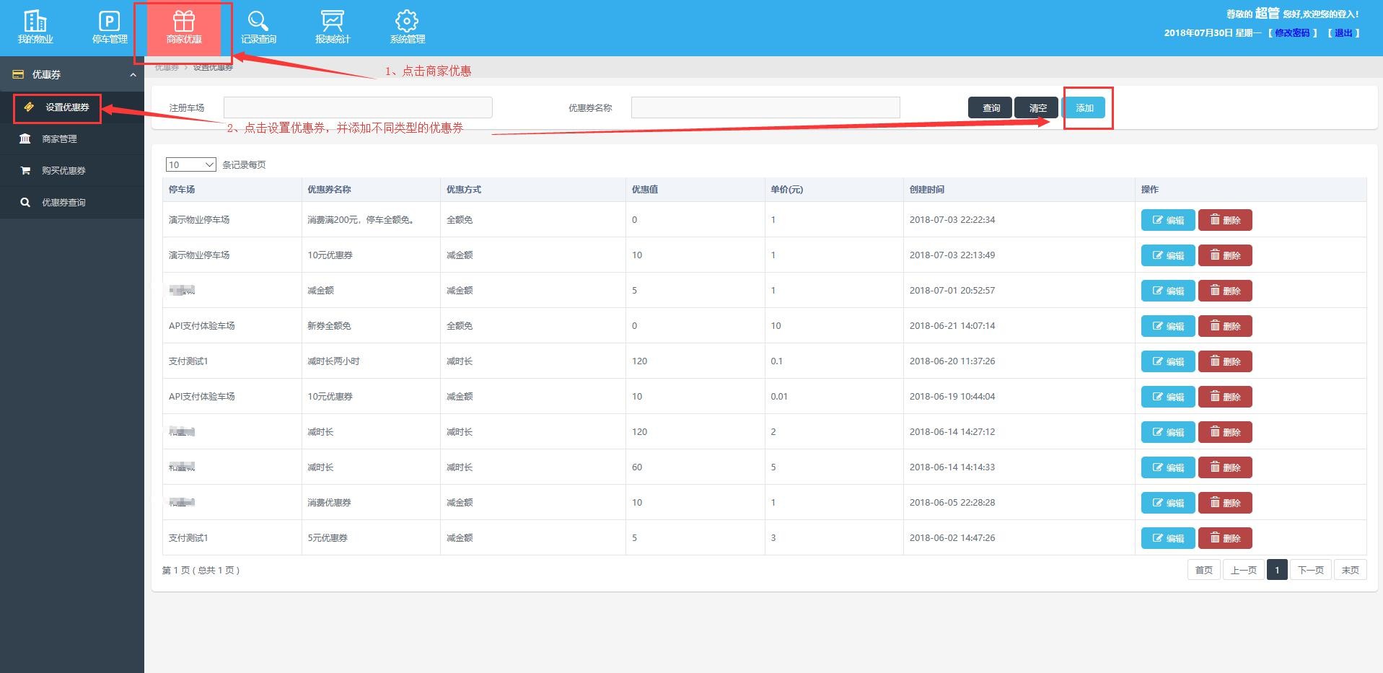Edit the 消费优惠券 coupon row
The height and width of the screenshot is (673, 1383).
pos(1168,503)
